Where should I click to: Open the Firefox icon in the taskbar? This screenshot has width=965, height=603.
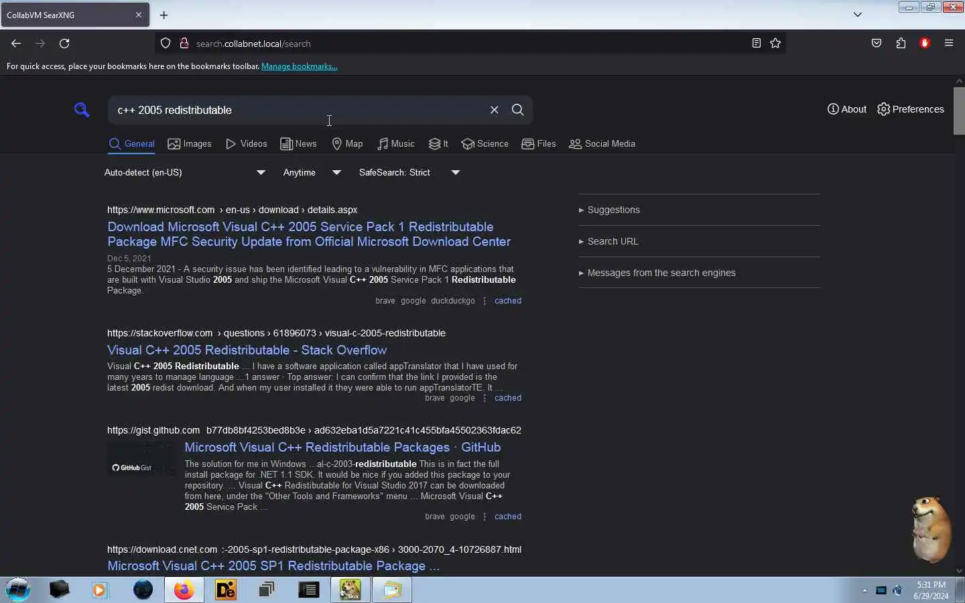coord(184,590)
